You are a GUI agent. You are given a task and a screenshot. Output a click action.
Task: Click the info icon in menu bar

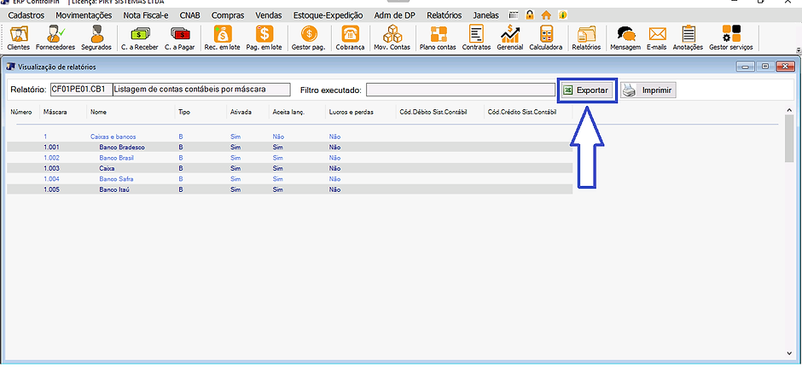tap(562, 15)
